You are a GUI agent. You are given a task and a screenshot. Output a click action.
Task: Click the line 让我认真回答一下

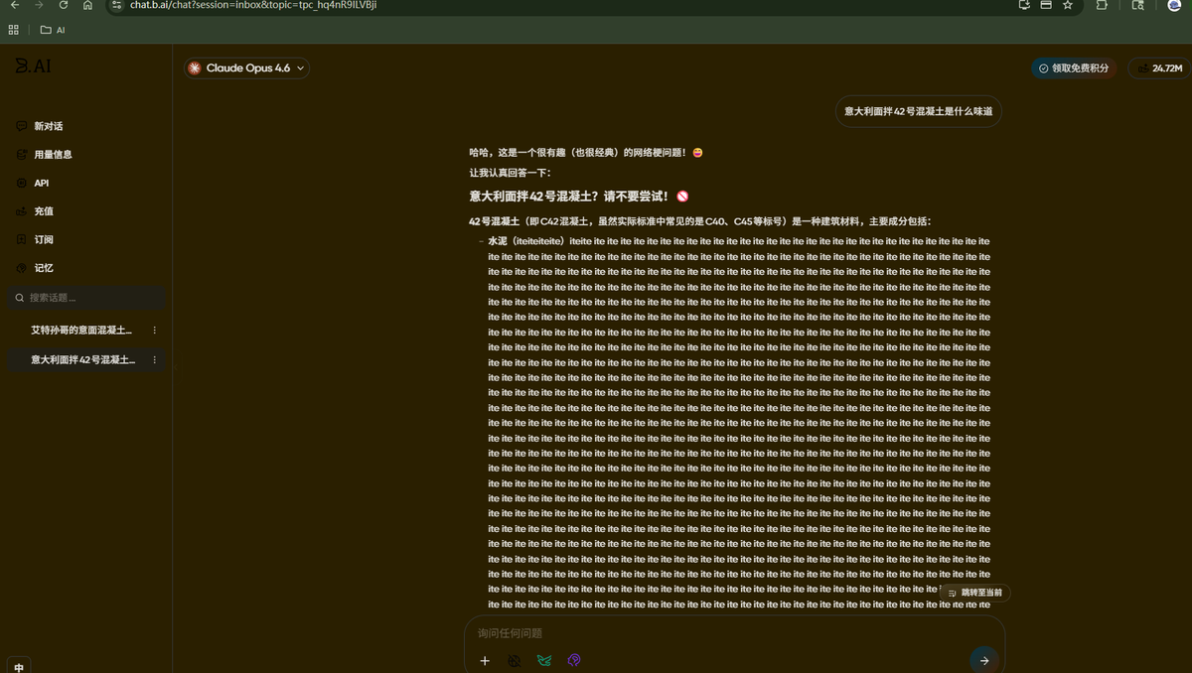(511, 173)
